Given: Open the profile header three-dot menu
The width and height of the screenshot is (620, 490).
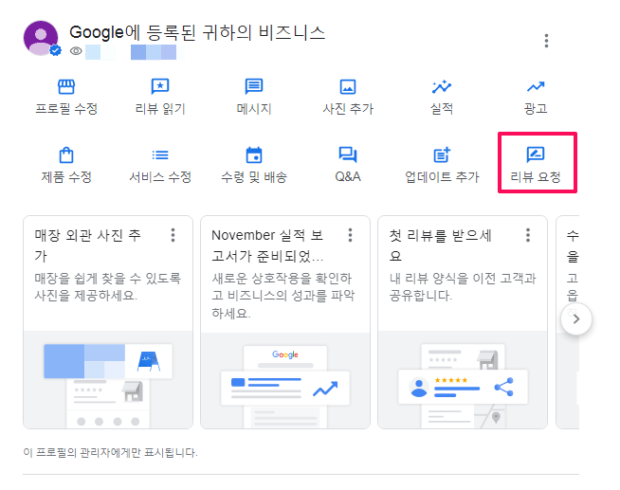Looking at the screenshot, I should pos(546,41).
